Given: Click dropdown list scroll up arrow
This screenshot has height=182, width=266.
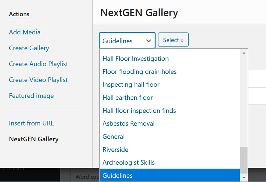Looking at the screenshot, I should 244,53.
